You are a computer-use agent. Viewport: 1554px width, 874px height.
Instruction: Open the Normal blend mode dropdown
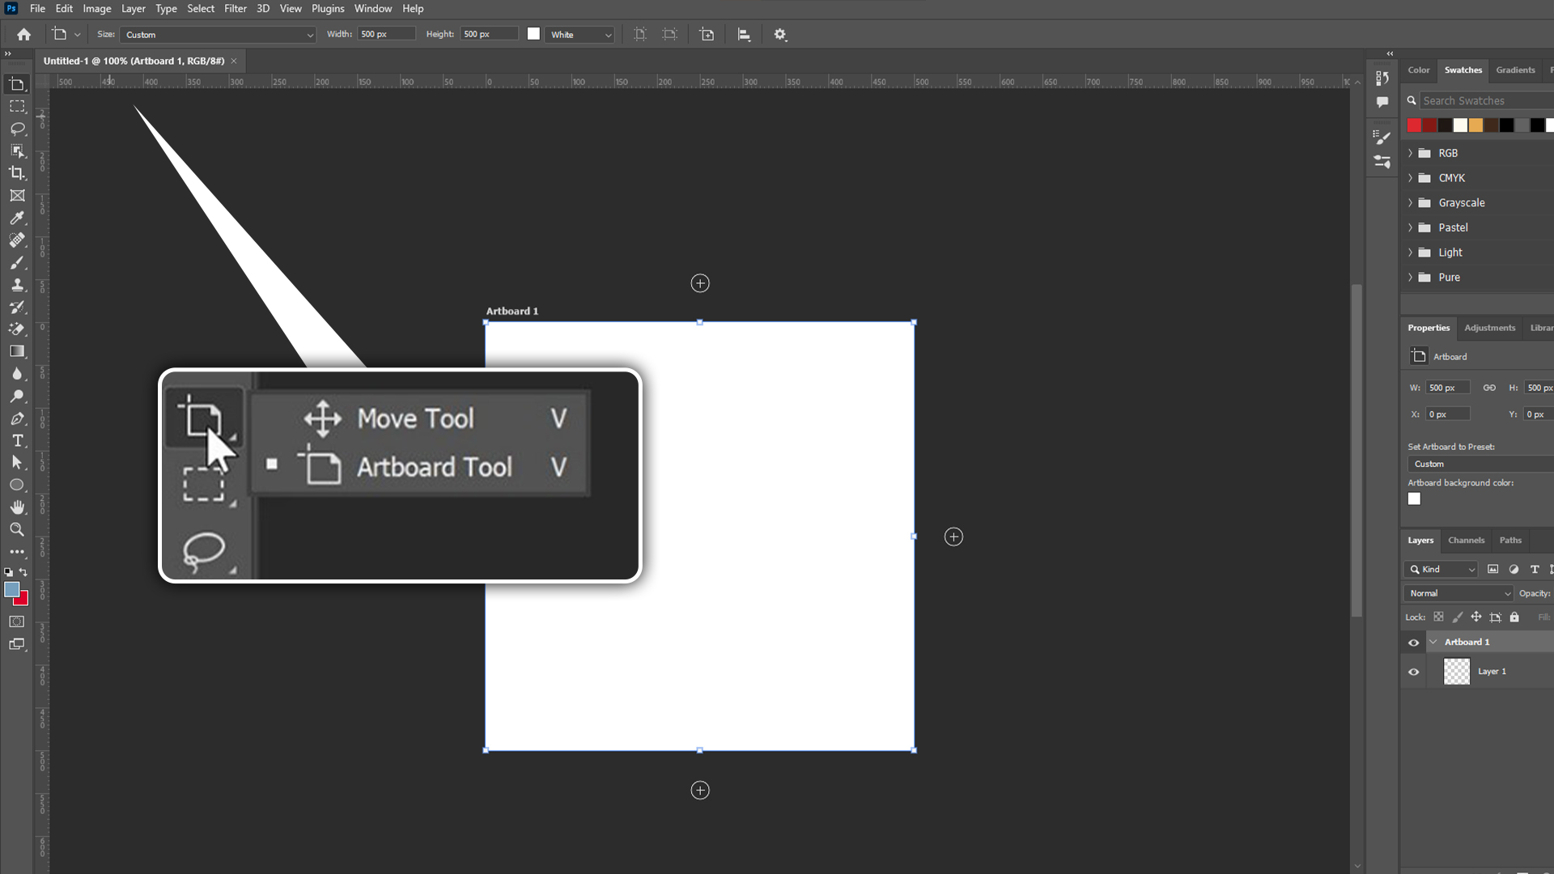(1458, 593)
